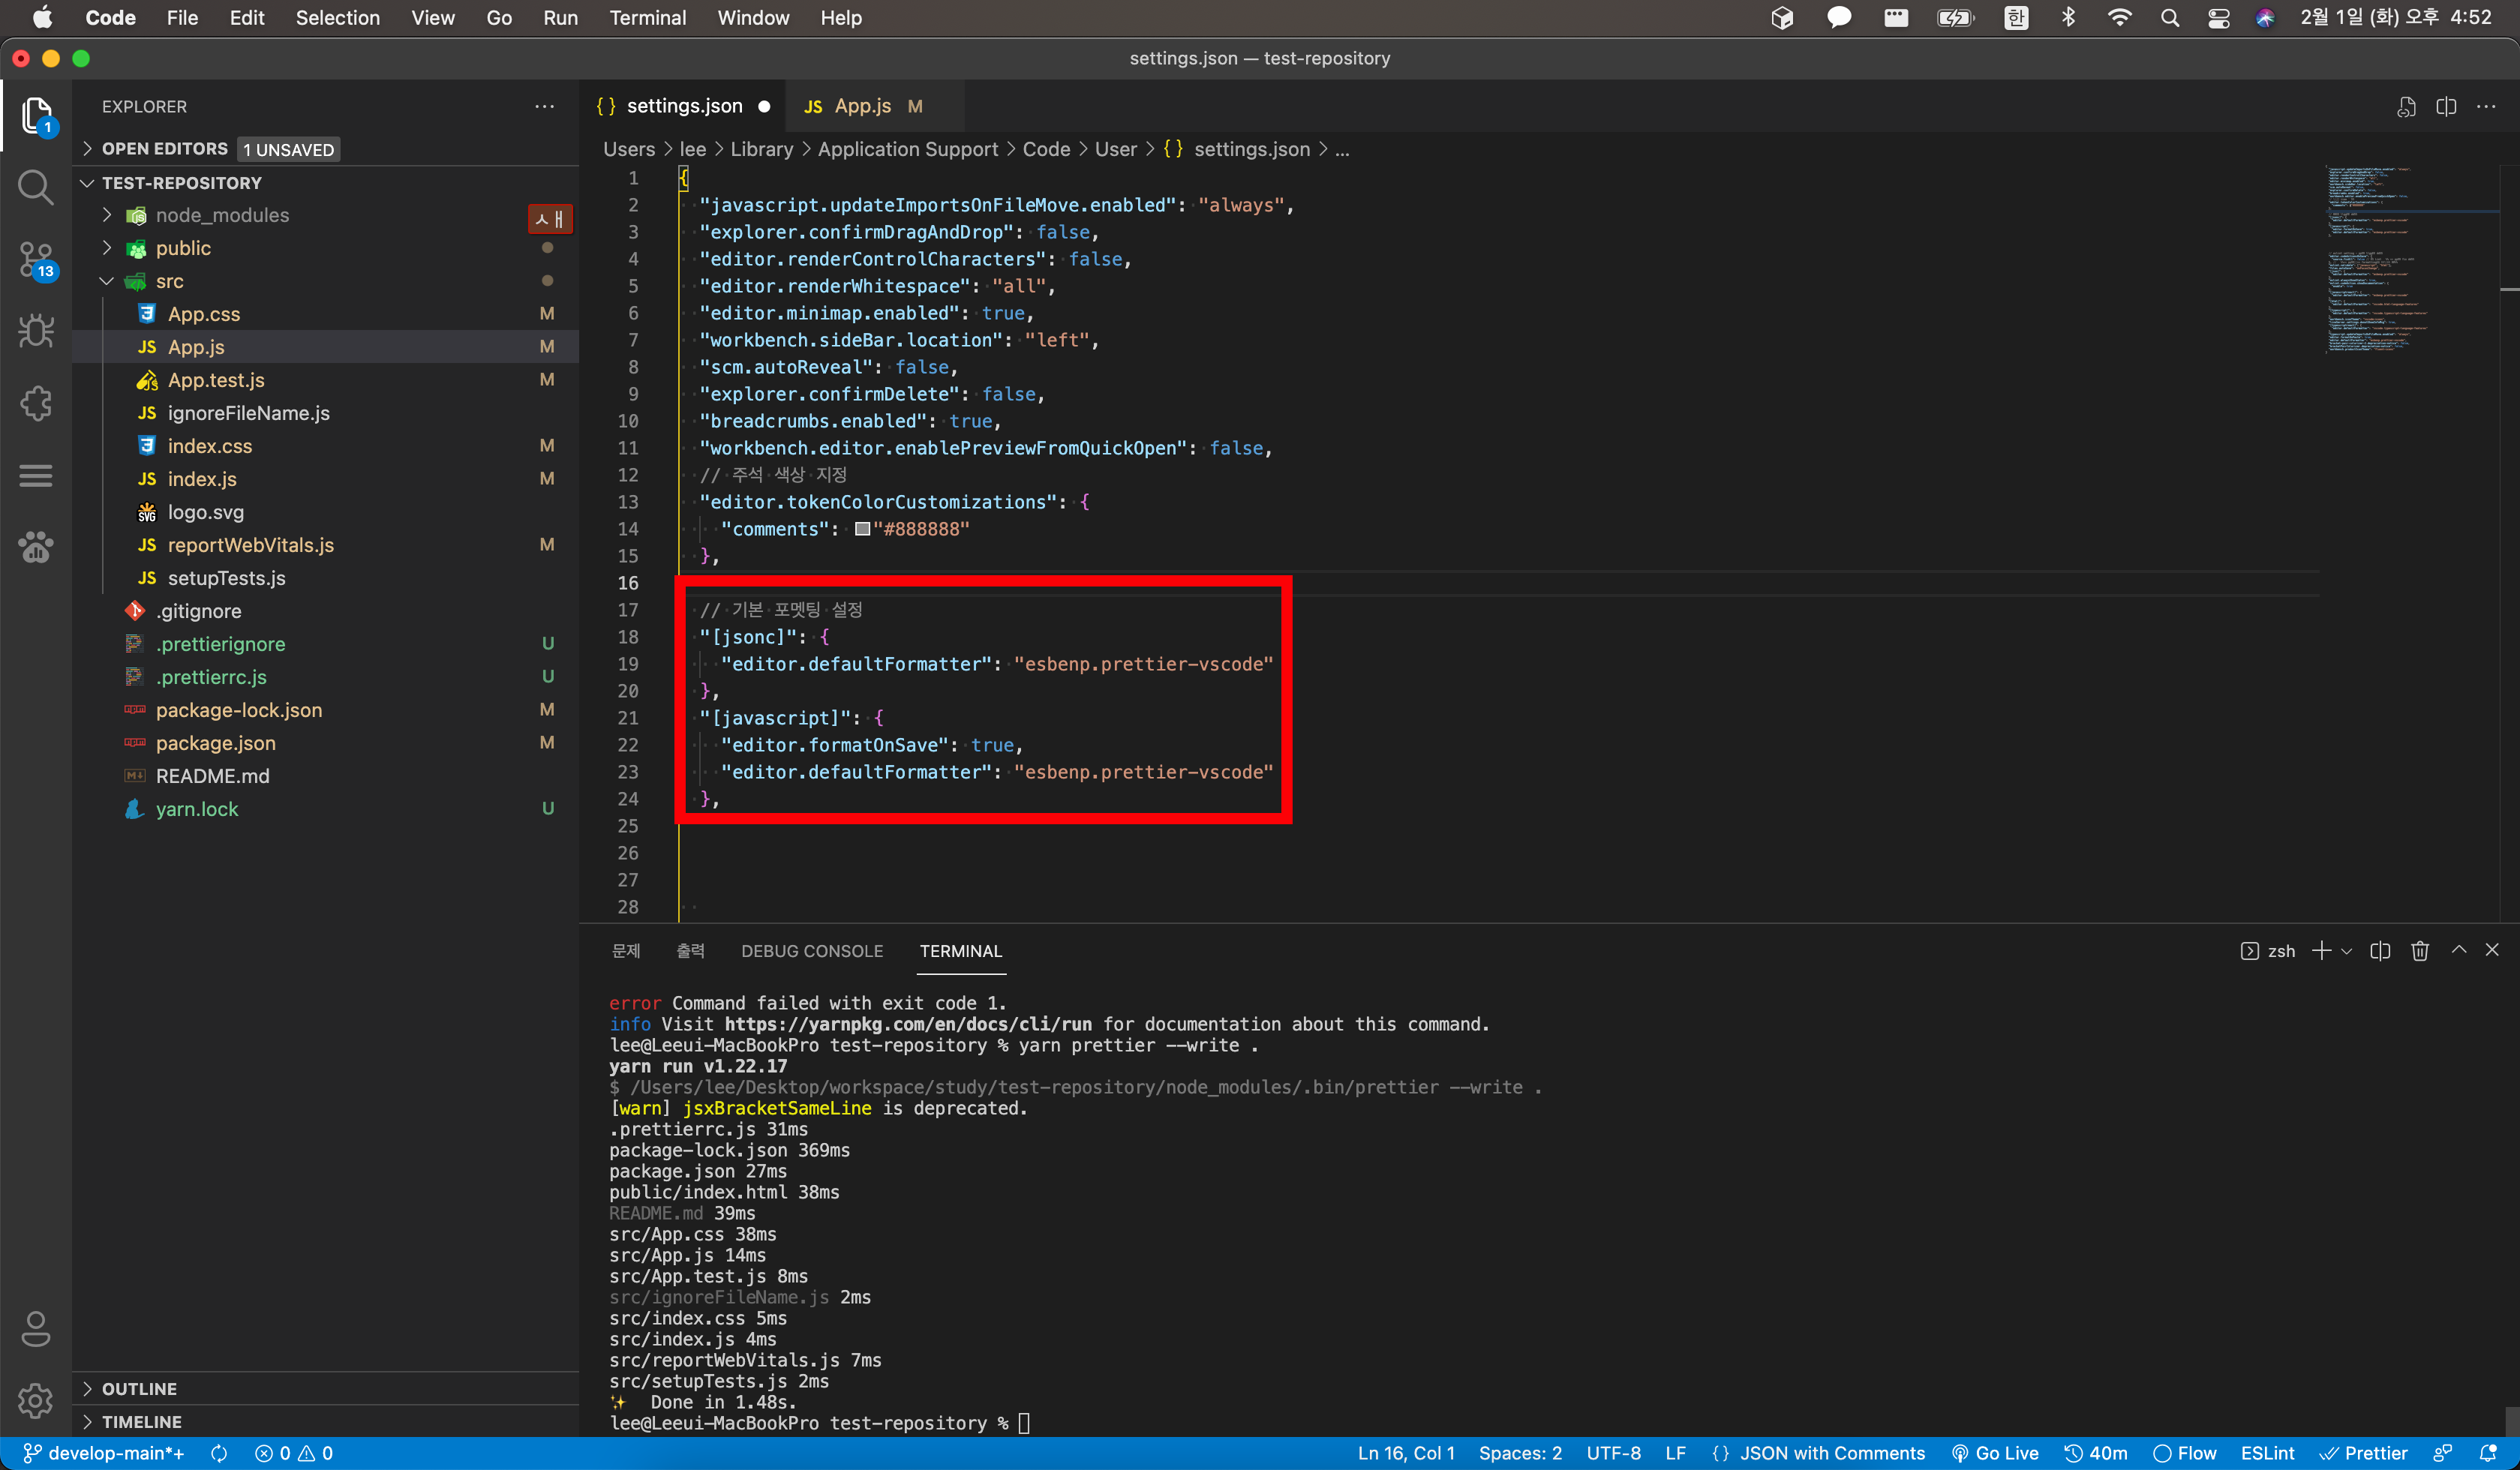Open the Source Control view
Viewport: 2520px width, 1470px height.
point(36,259)
